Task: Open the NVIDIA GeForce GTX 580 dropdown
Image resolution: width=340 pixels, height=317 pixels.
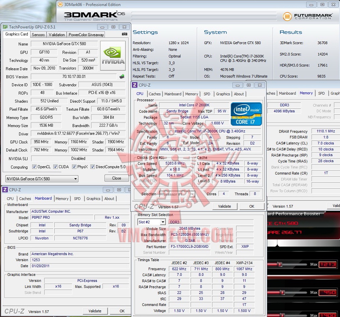Action: [42, 179]
